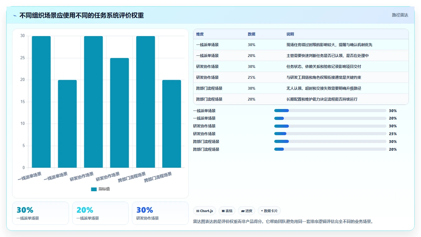This screenshot has height=237, width=421.
Task: Select the 表格 tag chip
Action: (x=227, y=211)
